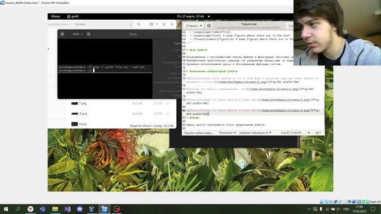Open the 95% zoom level dropdown
The width and height of the screenshot is (381, 214).
click(78, 34)
